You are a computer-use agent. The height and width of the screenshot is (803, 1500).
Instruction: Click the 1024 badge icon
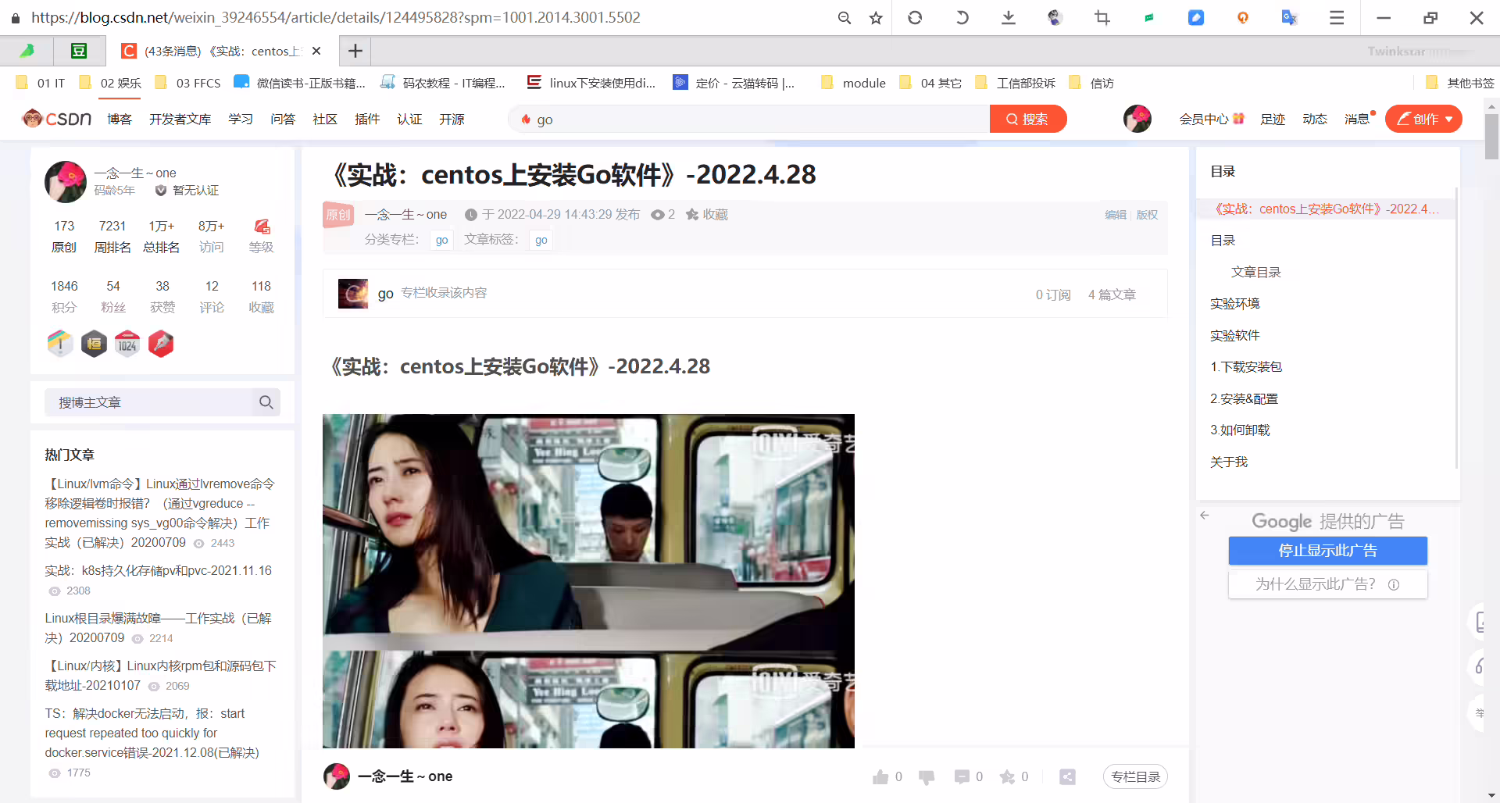127,344
